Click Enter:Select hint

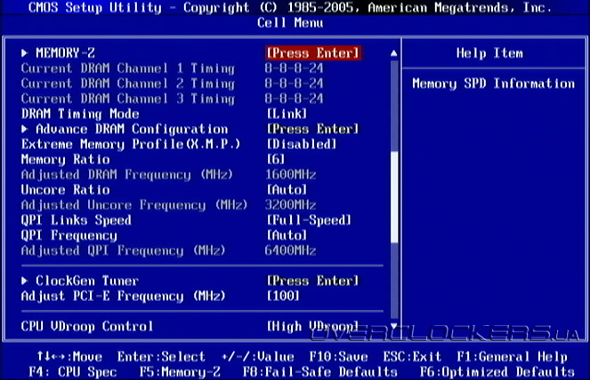[161, 357]
